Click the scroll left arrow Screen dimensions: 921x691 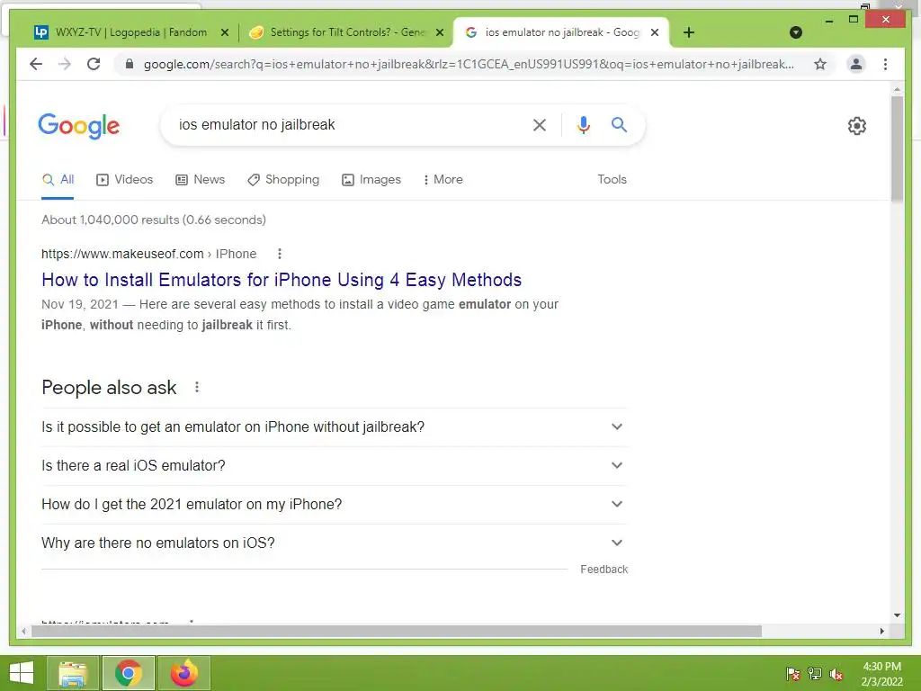tap(23, 632)
